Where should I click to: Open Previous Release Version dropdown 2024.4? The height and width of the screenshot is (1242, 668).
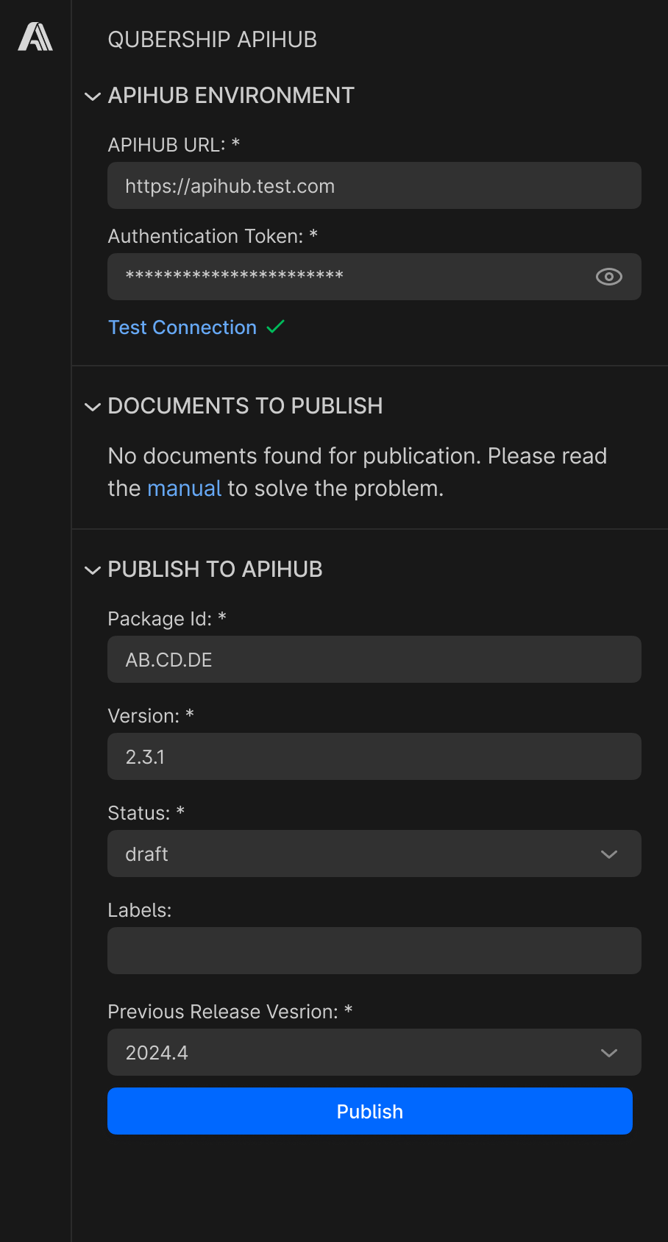click(x=374, y=1052)
